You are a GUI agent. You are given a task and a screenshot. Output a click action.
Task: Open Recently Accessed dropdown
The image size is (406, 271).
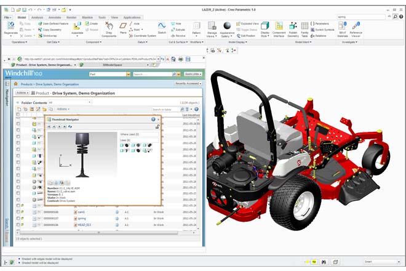click(188, 84)
